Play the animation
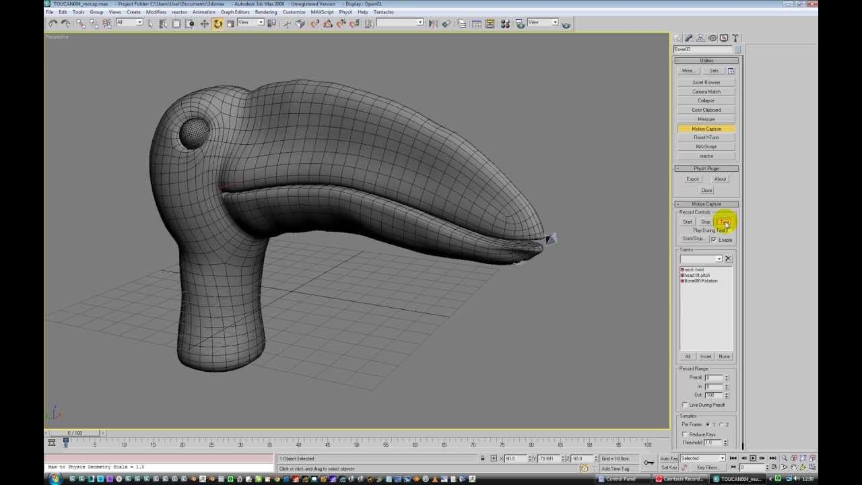 point(753,458)
